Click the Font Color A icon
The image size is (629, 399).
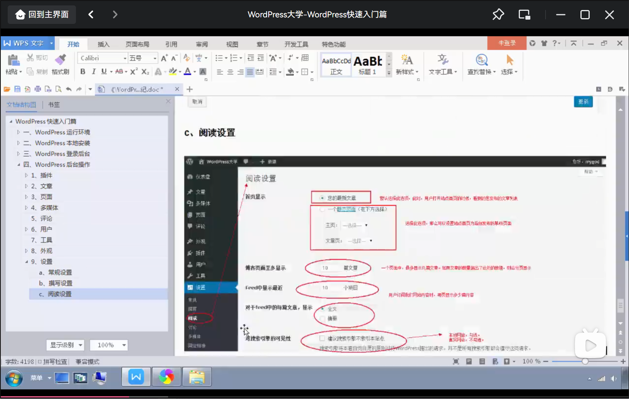[187, 72]
